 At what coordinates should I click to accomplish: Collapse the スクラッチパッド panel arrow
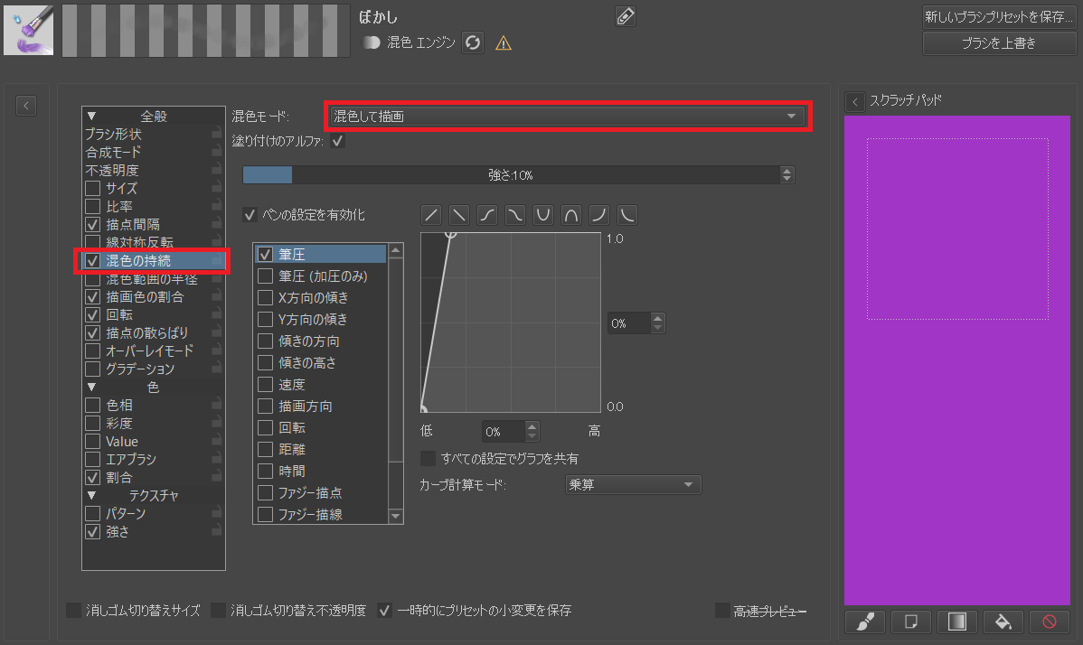(855, 101)
